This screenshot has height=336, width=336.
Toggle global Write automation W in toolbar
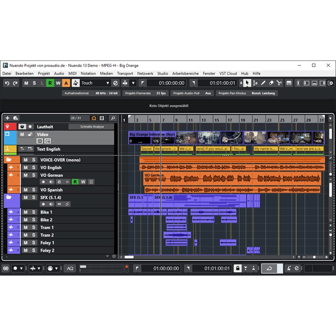point(58,83)
